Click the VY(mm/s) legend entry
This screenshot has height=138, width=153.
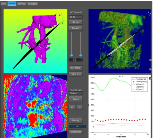pos(138,87)
